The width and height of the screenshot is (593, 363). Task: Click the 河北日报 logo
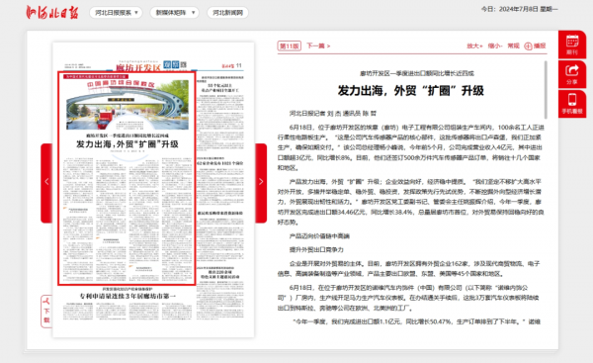[x=52, y=12]
